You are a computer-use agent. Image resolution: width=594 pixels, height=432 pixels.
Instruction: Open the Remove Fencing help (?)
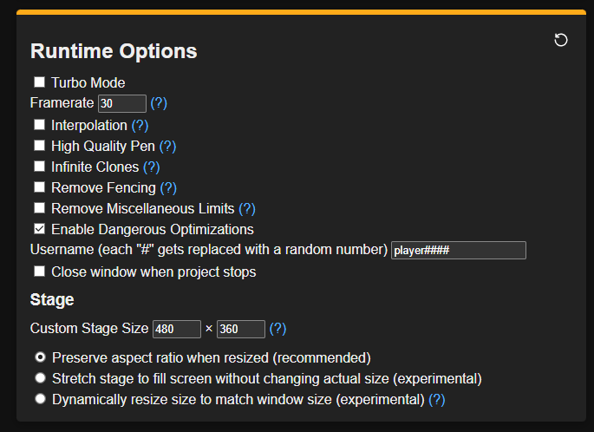pyautogui.click(x=168, y=187)
